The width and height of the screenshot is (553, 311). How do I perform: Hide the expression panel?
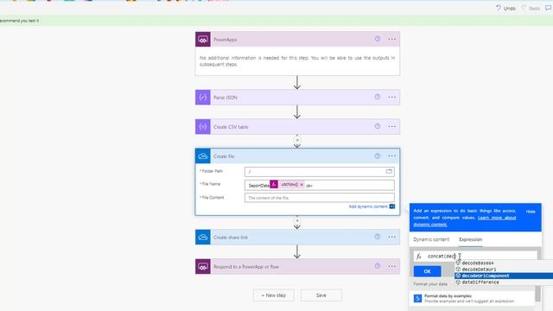coord(531,212)
